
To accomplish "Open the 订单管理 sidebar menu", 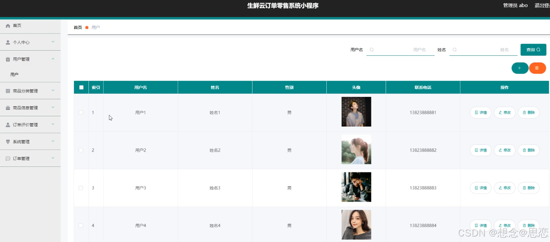I will (30, 159).
